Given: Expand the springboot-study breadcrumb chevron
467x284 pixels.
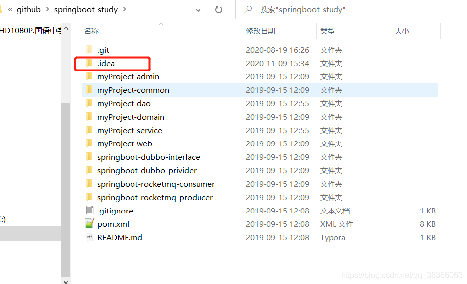Looking at the screenshot, I should (x=125, y=9).
